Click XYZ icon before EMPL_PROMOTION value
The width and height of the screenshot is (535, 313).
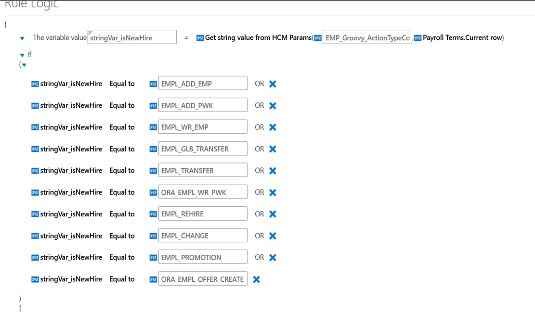pyautogui.click(x=153, y=258)
